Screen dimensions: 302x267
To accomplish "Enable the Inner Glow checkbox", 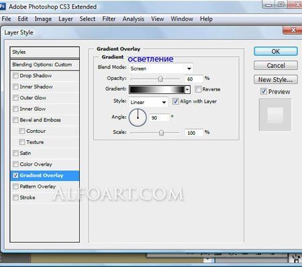I will (15, 109).
